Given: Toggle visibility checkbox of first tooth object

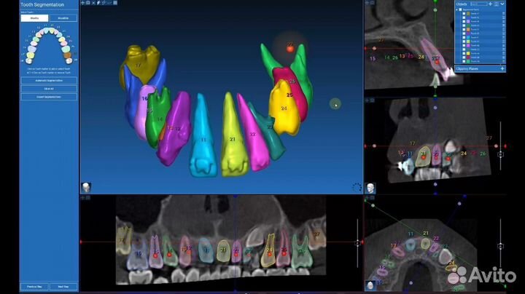Looking at the screenshot, I should click(x=465, y=14).
